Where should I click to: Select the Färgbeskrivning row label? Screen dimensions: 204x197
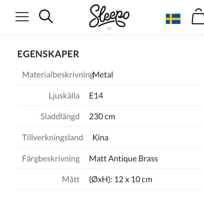tap(51, 158)
